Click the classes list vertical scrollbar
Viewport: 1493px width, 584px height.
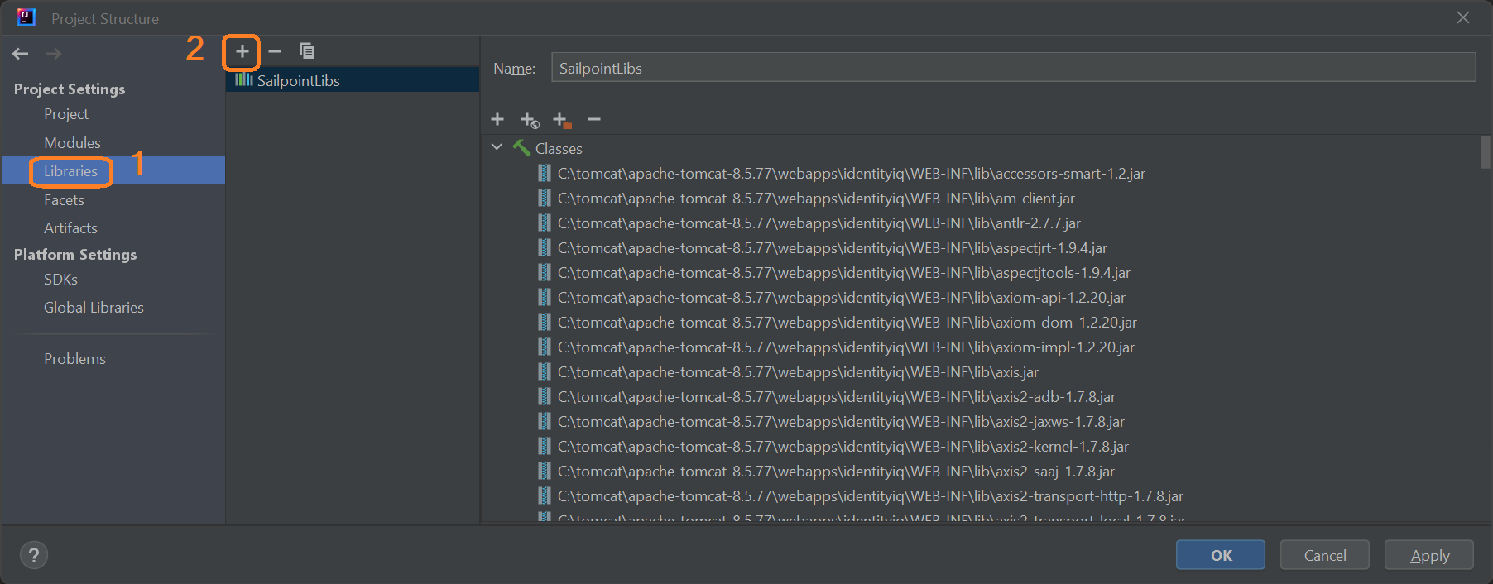(x=1485, y=152)
